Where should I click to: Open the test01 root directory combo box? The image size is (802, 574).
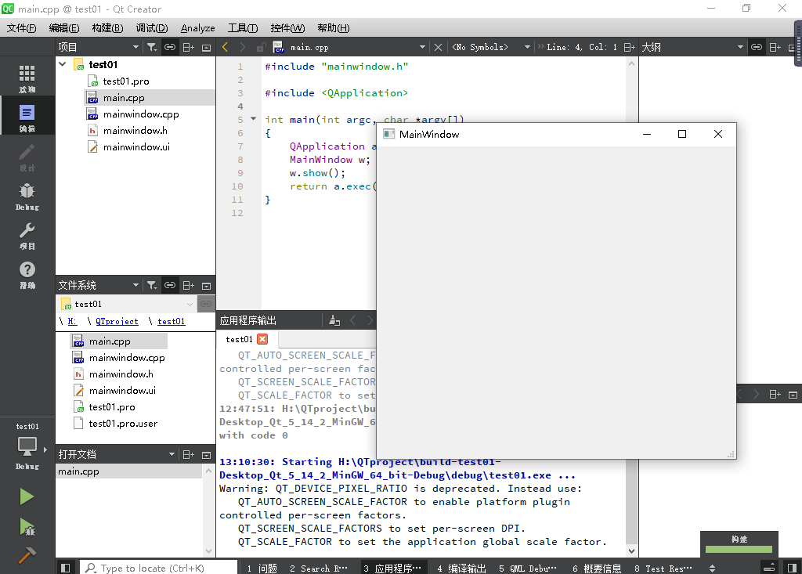tap(127, 304)
